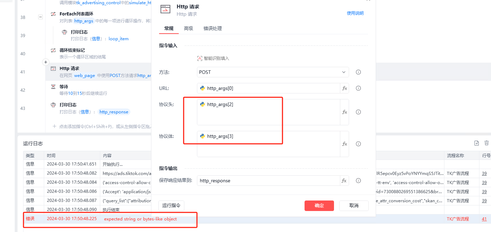Click the http_args variable in ForEach step
This screenshot has width=491, height=232.
84,21
